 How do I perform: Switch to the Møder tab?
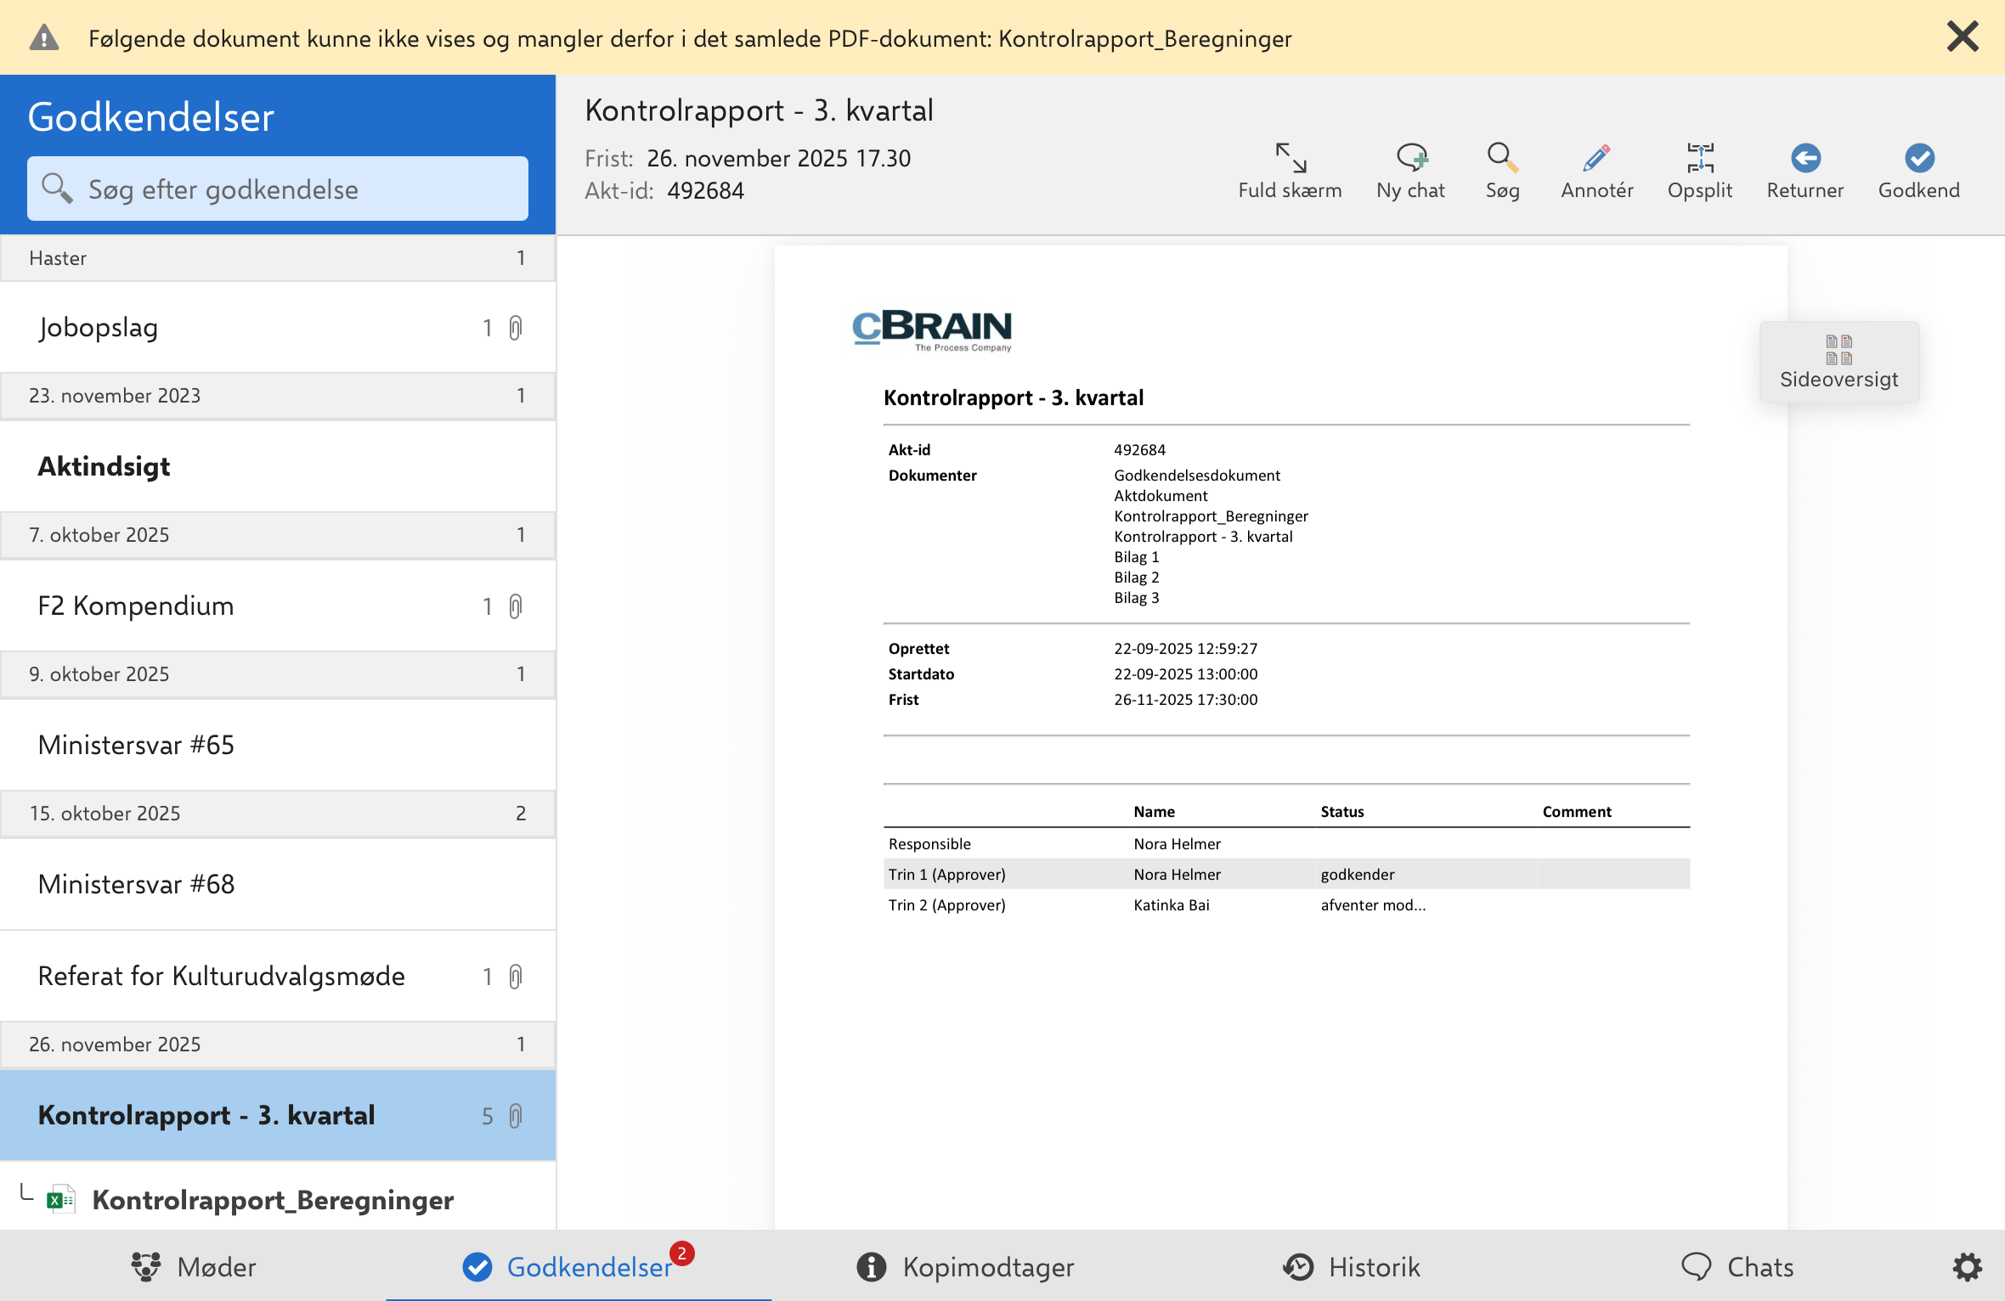tap(193, 1267)
